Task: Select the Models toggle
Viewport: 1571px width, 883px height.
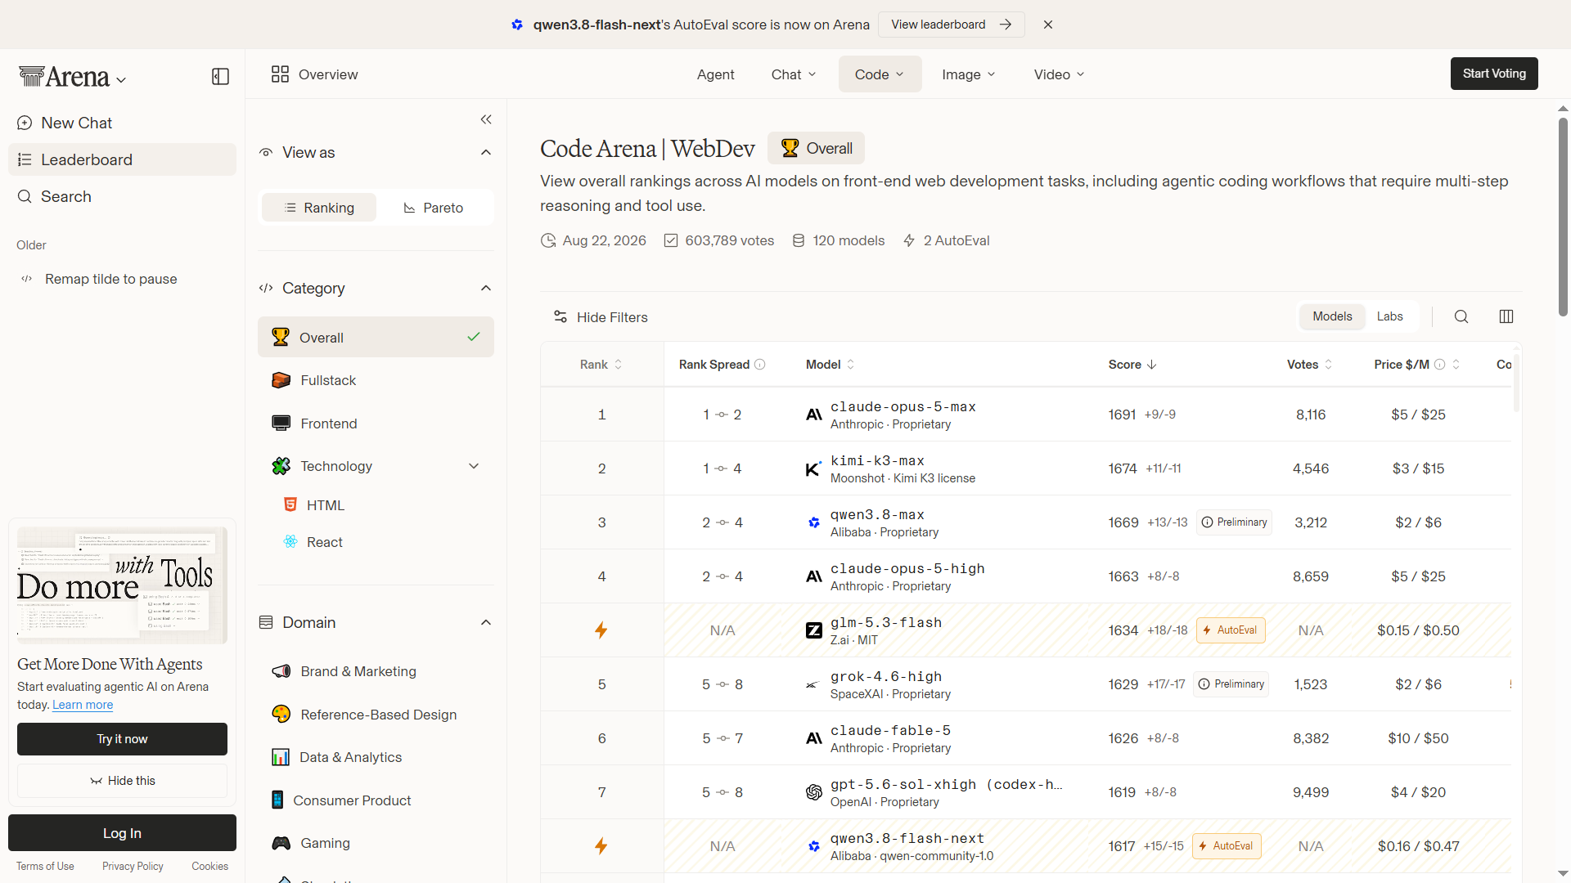Action: (x=1332, y=316)
